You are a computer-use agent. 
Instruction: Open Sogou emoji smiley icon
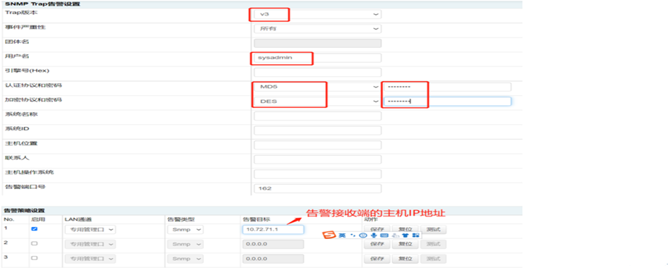click(363, 235)
